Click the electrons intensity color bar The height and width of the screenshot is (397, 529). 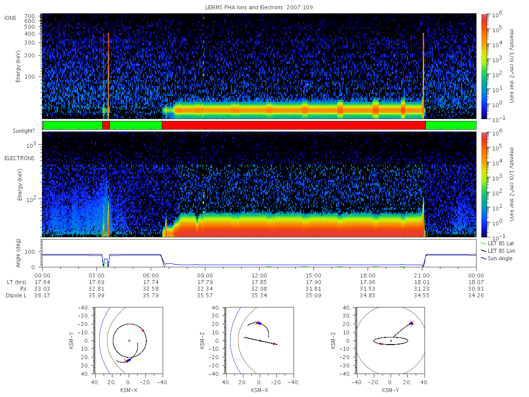[x=484, y=184]
